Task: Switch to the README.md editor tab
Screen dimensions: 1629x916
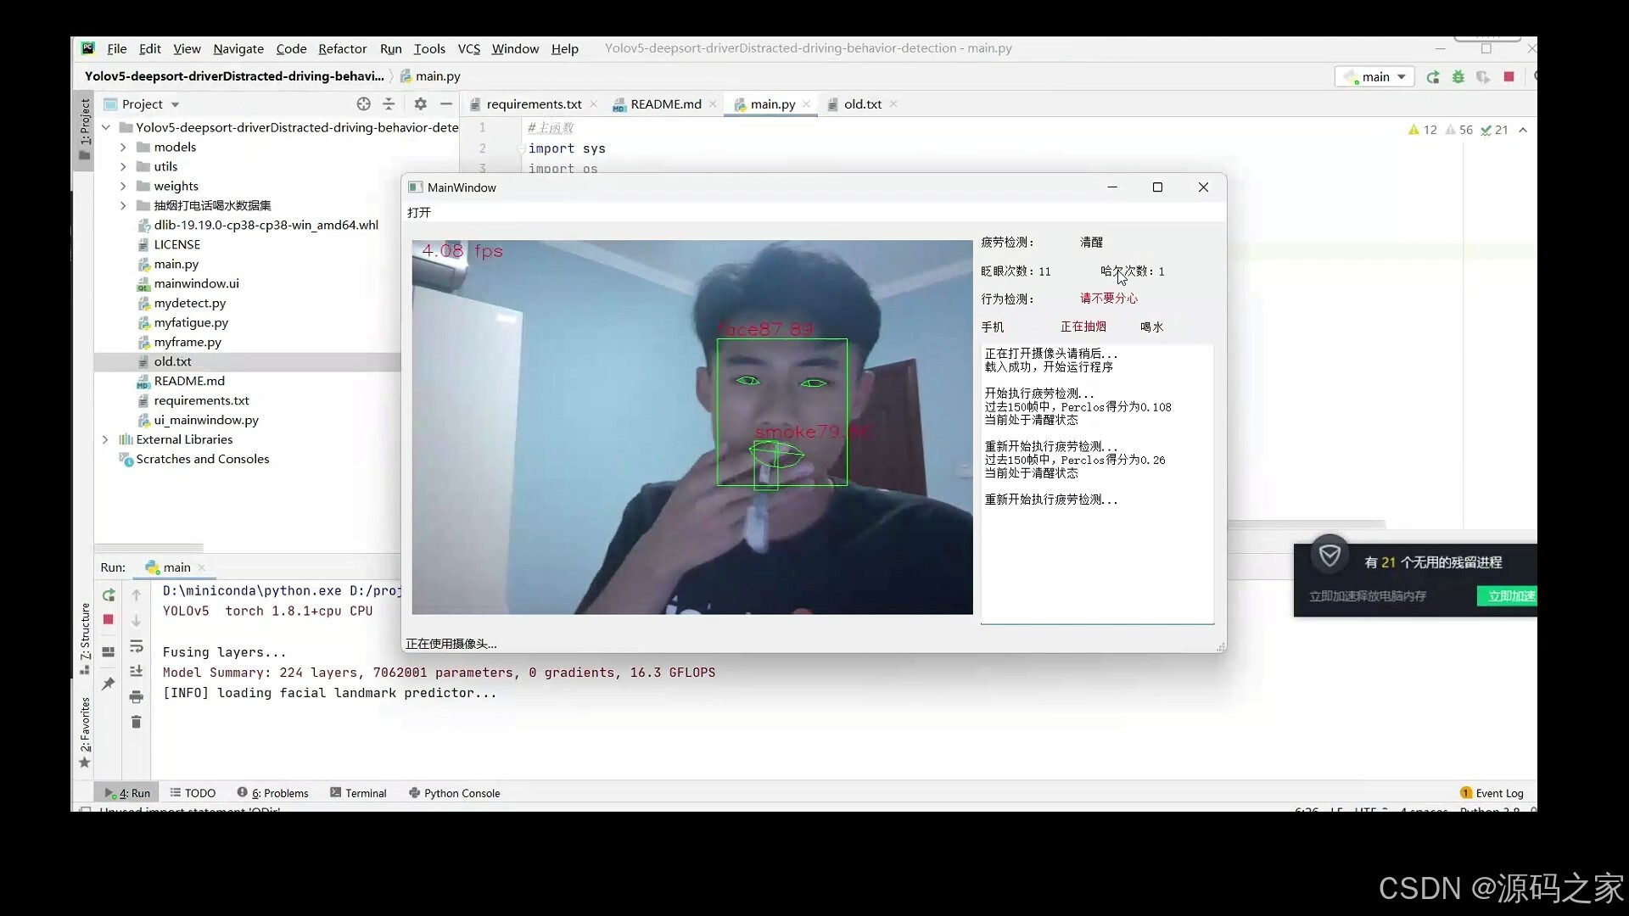Action: pyautogui.click(x=665, y=104)
